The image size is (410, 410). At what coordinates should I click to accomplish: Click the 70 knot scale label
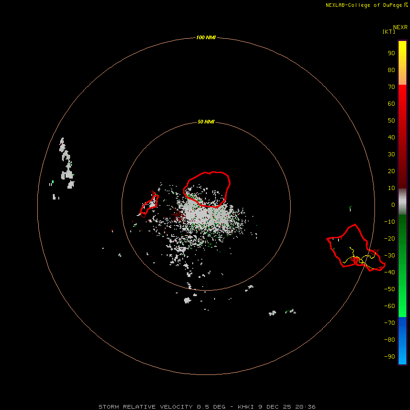pyautogui.click(x=391, y=87)
